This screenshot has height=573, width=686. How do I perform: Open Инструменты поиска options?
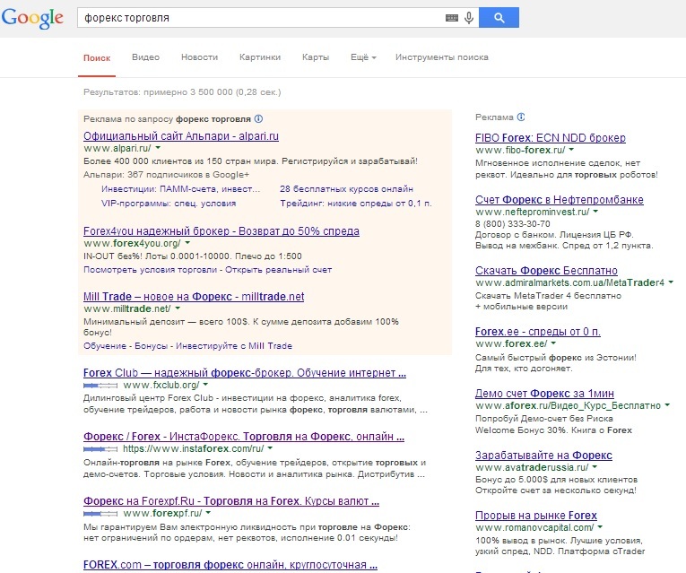pyautogui.click(x=442, y=57)
